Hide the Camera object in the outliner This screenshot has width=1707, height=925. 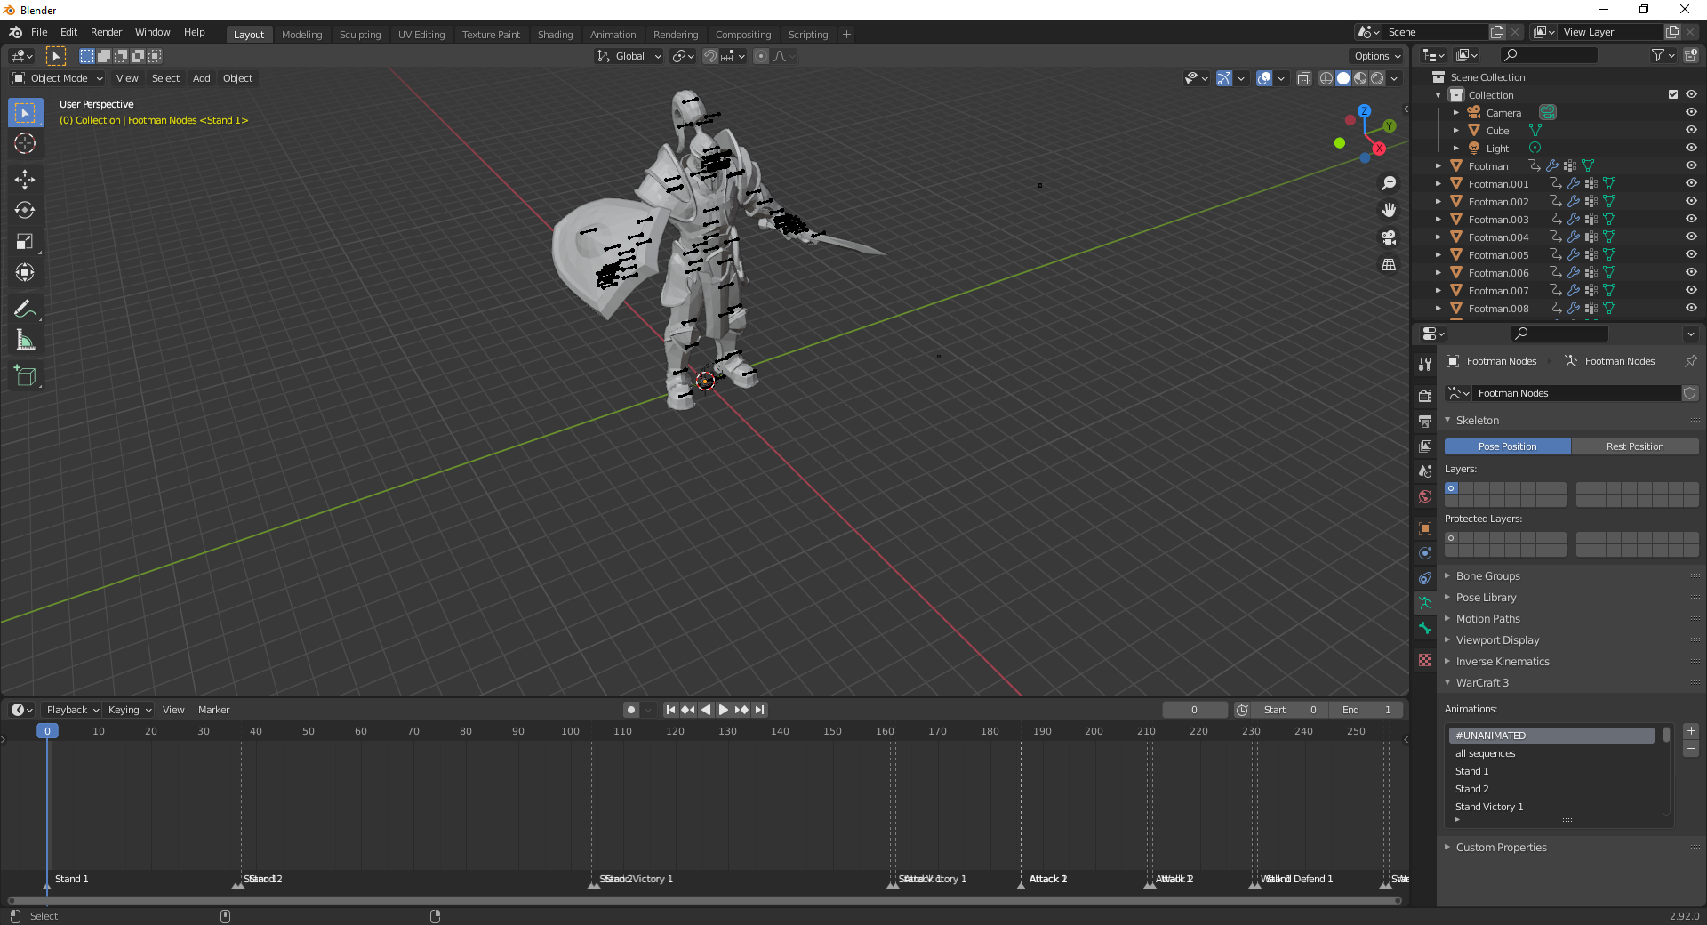coord(1691,113)
